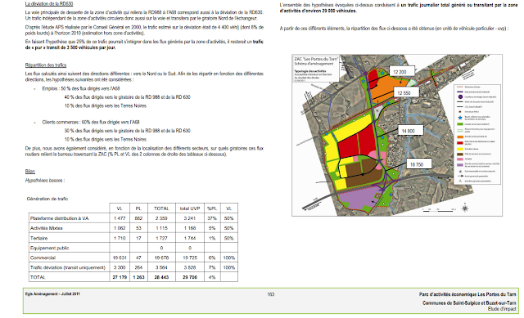Select the "Commercial" row label

click(x=43, y=258)
